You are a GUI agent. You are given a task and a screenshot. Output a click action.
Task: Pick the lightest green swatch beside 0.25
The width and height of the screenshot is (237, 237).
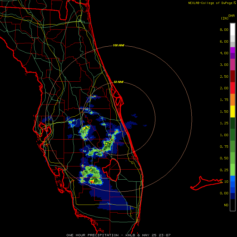233,170
